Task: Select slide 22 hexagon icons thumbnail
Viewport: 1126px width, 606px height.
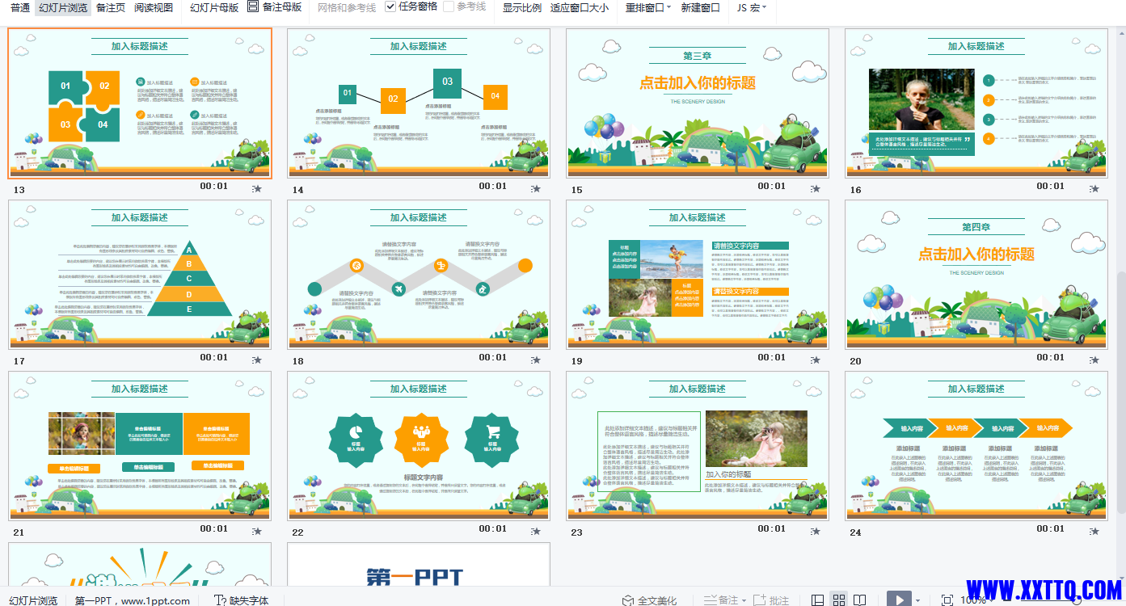Action: [419, 445]
